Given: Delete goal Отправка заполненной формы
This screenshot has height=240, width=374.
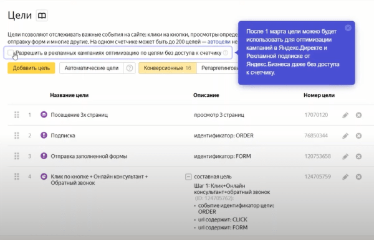Looking at the screenshot, I should pos(358,157).
